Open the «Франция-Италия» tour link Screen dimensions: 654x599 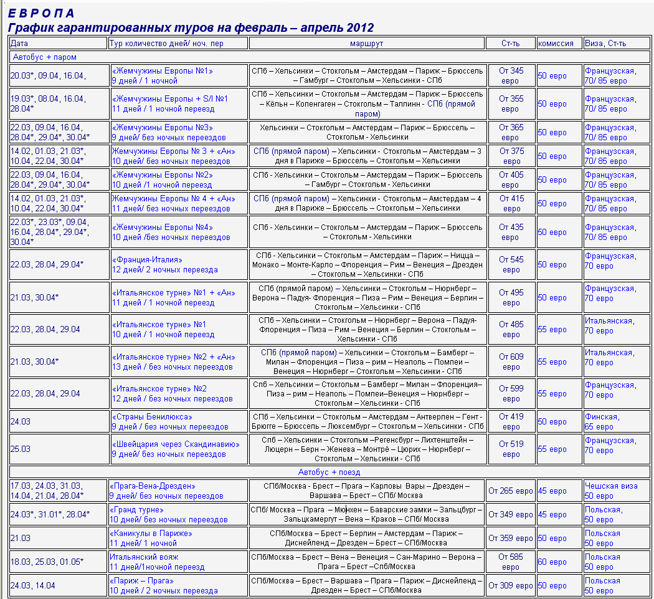click(x=146, y=259)
